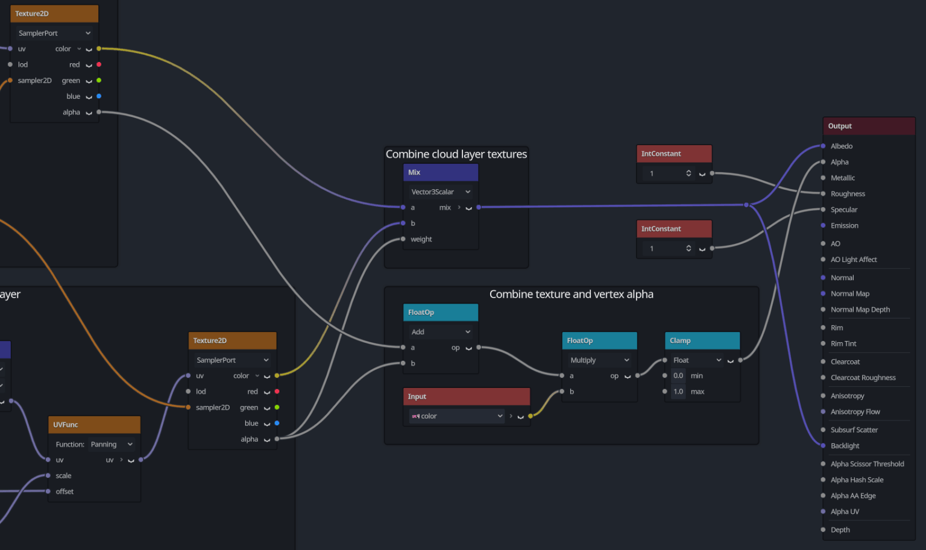
Task: Click the preview icon on Clamp node output
Action: pos(731,360)
